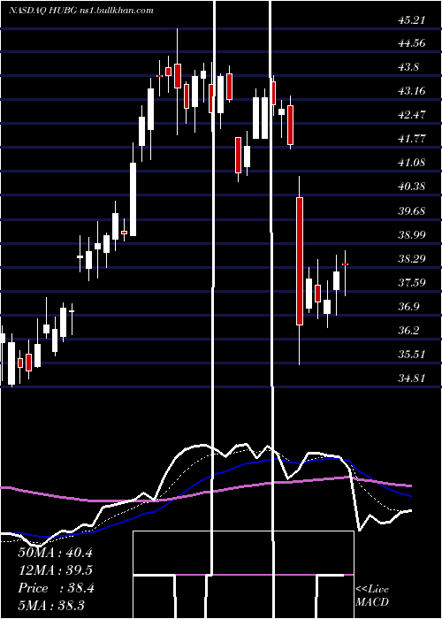Viewport: 442px width, 619px height.
Task: Click the 50MA : 40.4 readout
Action: click(55, 553)
